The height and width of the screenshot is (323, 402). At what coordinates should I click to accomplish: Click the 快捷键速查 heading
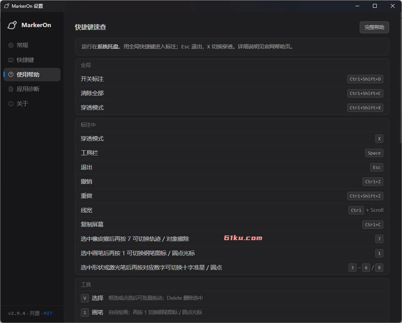pos(90,27)
